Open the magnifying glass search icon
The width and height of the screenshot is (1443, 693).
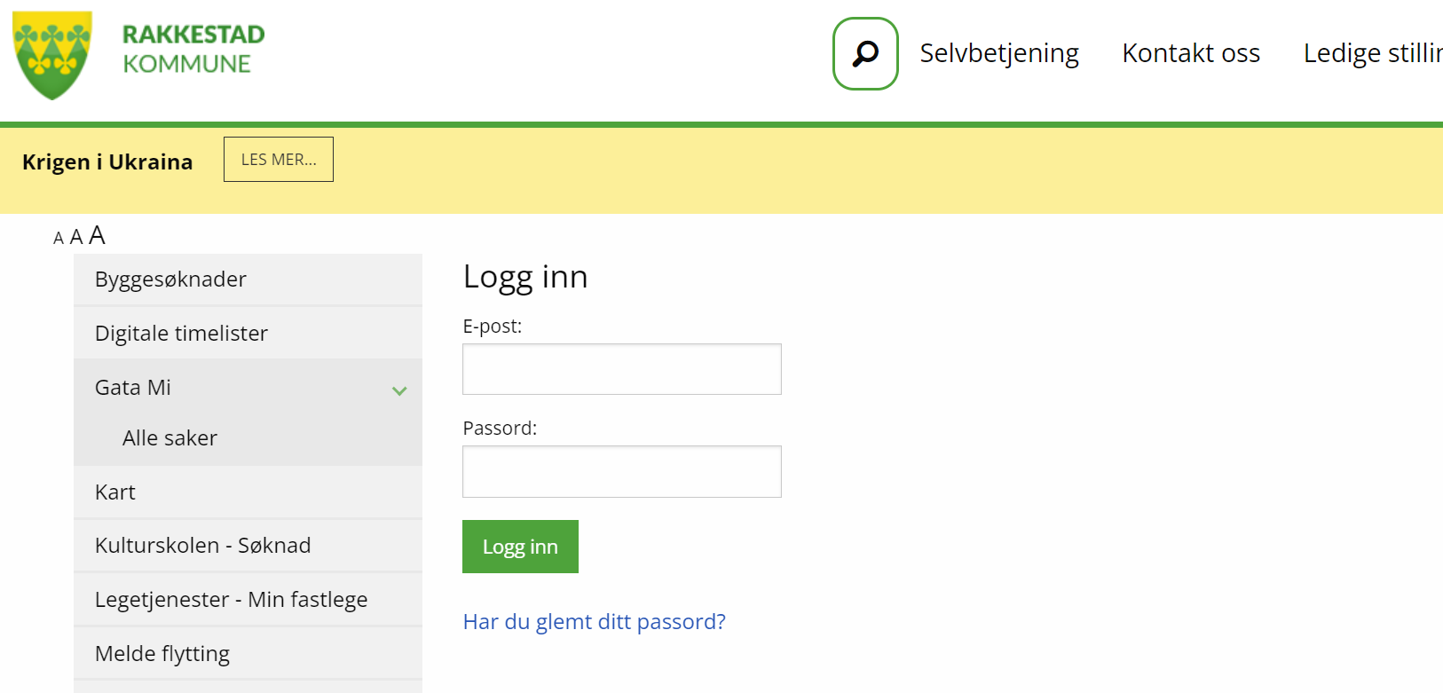[865, 54]
